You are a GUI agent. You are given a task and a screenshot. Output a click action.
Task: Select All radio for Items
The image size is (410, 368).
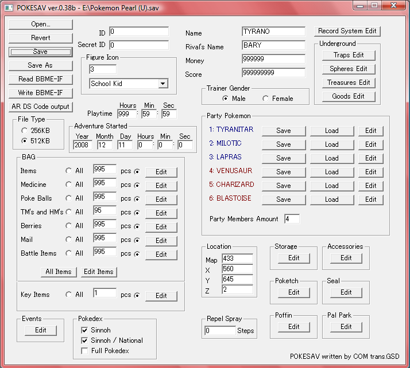[x=68, y=171]
